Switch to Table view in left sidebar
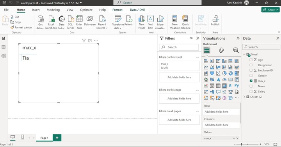Screen dimensions: 281x147 pyautogui.click(x=4, y=47)
